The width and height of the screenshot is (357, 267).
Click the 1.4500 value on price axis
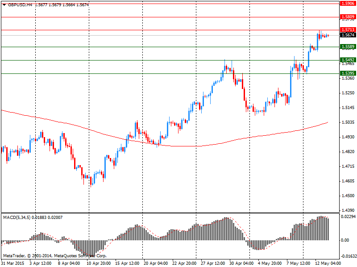[x=348, y=196]
